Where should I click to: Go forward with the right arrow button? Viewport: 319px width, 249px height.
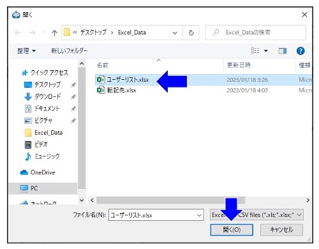click(x=33, y=33)
